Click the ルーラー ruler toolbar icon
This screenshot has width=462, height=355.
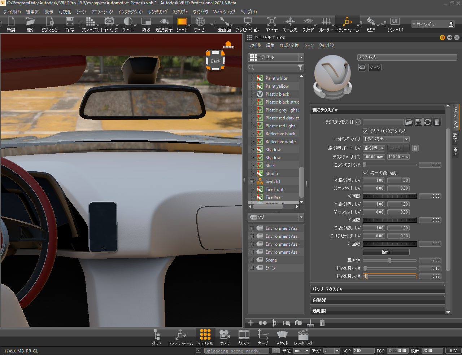coord(326,24)
